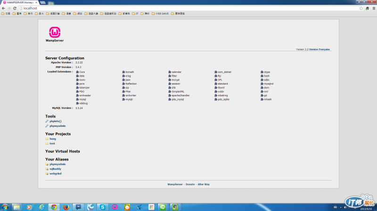Click the wrench icon beside phpinfo()

coord(47,121)
